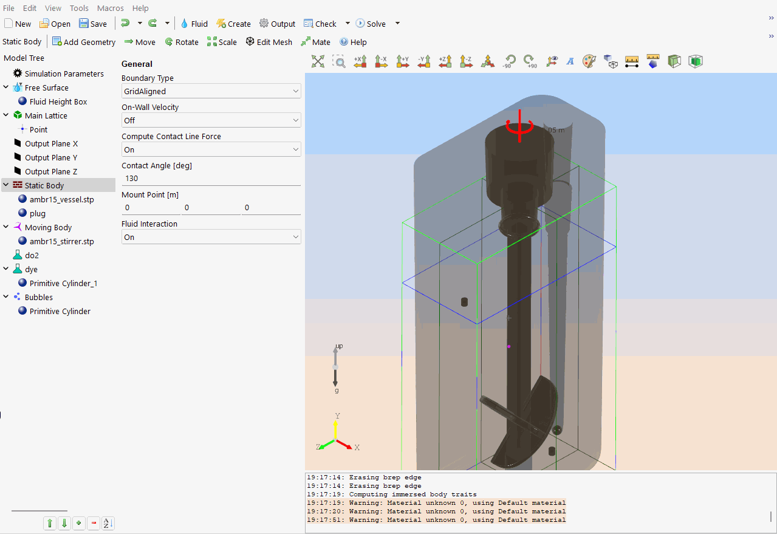
Task: Move selected tree item down
Action: pos(64,523)
